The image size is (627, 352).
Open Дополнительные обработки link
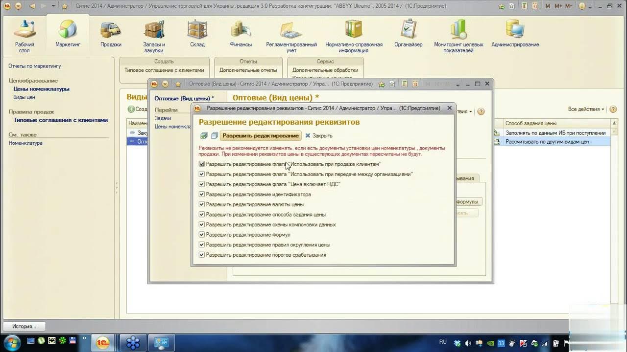pos(325,70)
